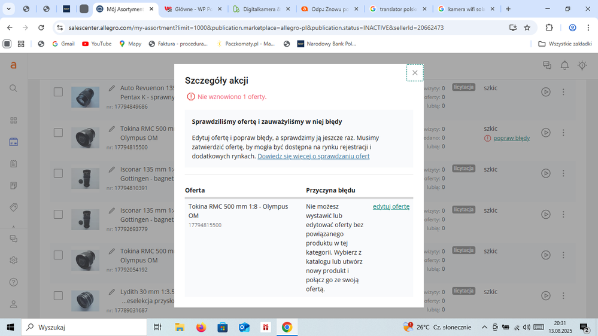Edit title pencil for Isconar offer 17794810391
Screen dimensions: 598x336
(x=112, y=170)
